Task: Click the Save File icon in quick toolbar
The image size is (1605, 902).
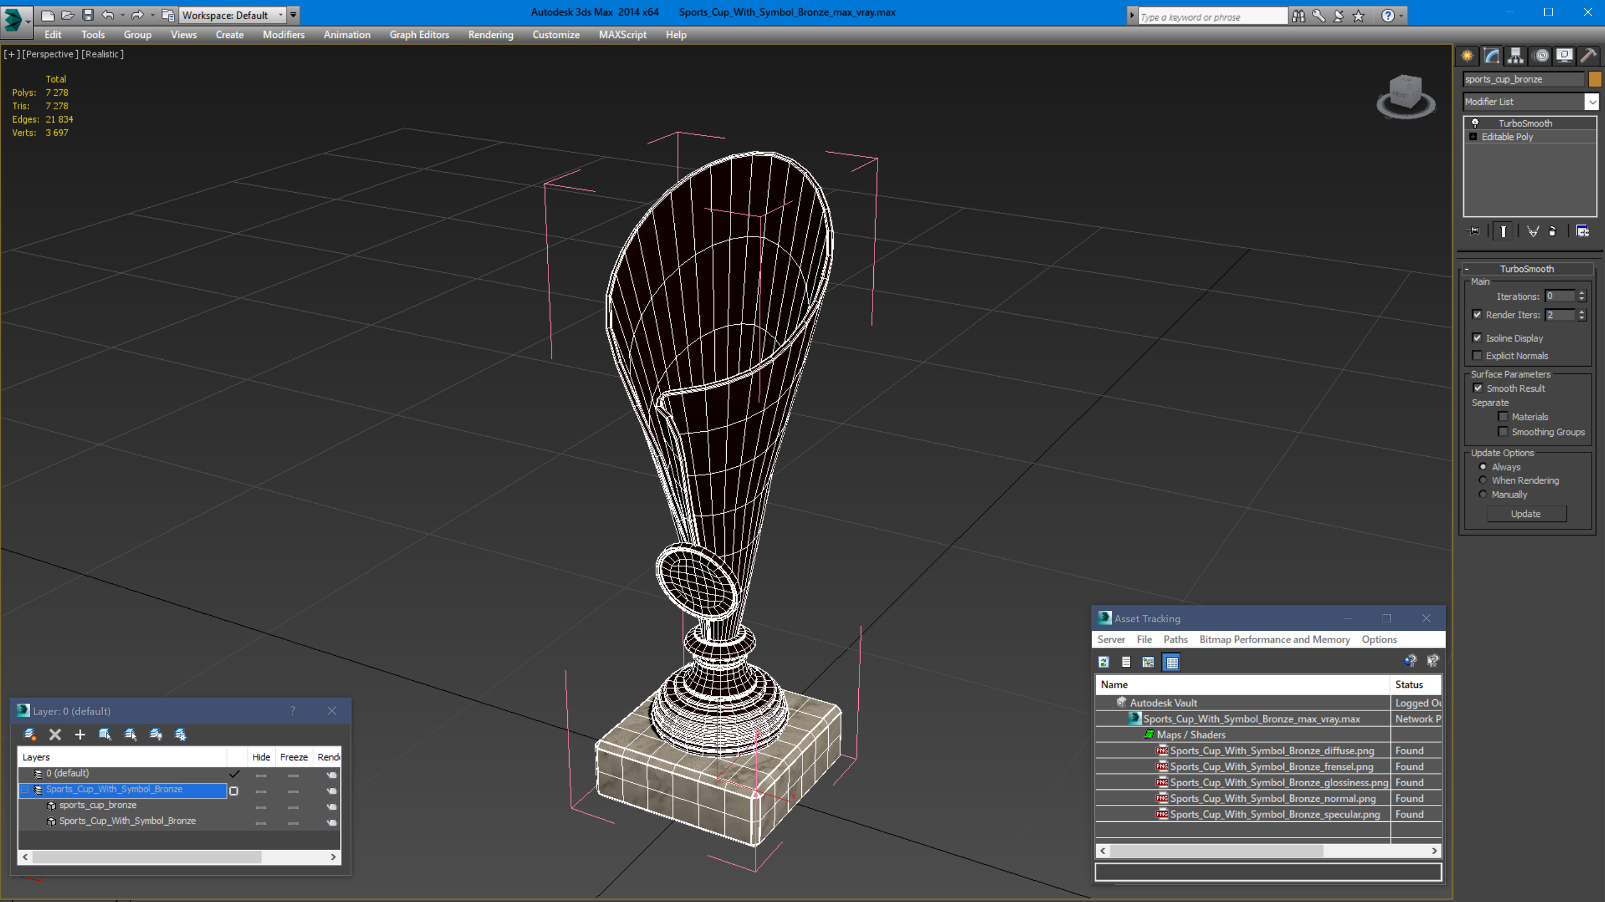Action: coord(87,15)
